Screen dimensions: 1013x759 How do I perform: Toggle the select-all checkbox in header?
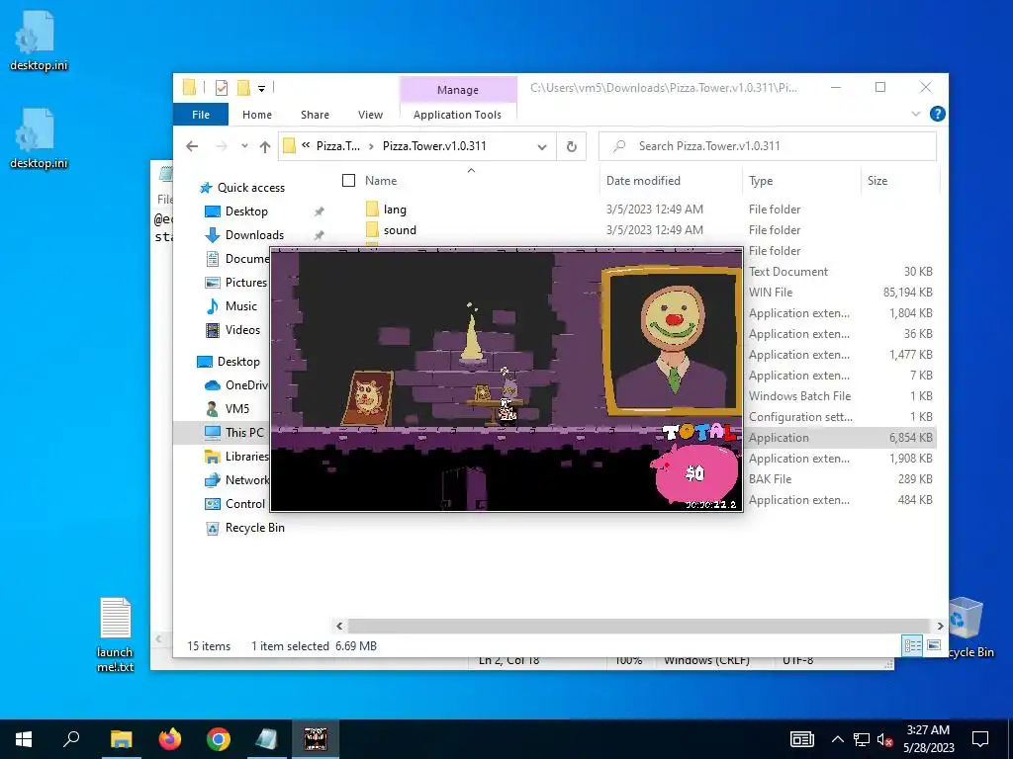pos(348,181)
